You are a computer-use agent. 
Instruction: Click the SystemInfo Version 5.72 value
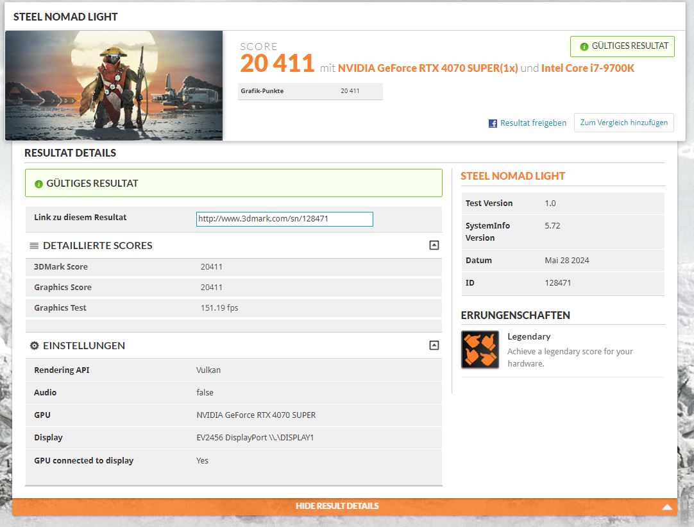click(552, 226)
